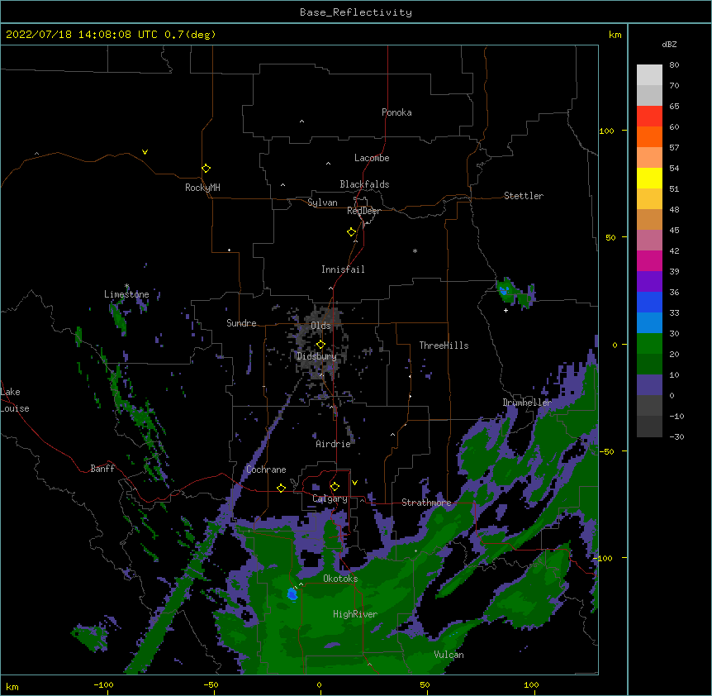
Task: Click the 80 dBZ white legend swatch
Action: 649,75
